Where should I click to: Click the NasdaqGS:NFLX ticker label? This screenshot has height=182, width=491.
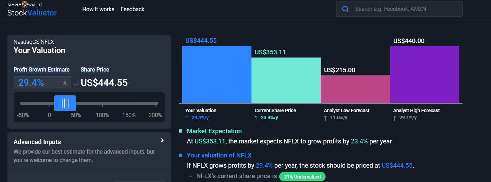pyautogui.click(x=34, y=42)
